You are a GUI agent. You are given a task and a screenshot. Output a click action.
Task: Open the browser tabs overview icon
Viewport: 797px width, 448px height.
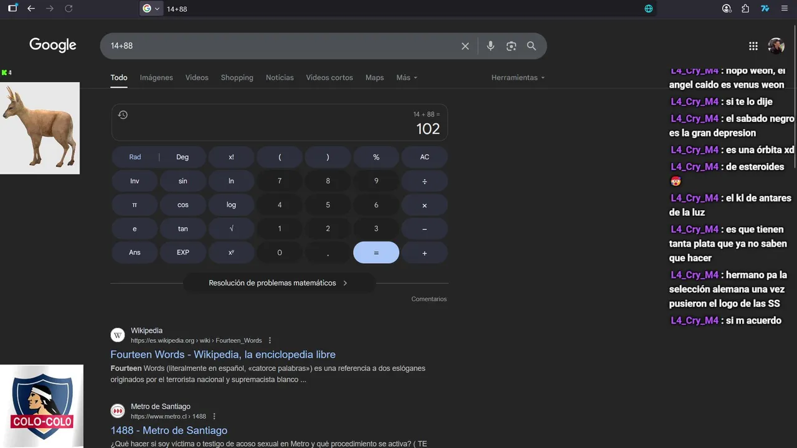click(x=12, y=9)
